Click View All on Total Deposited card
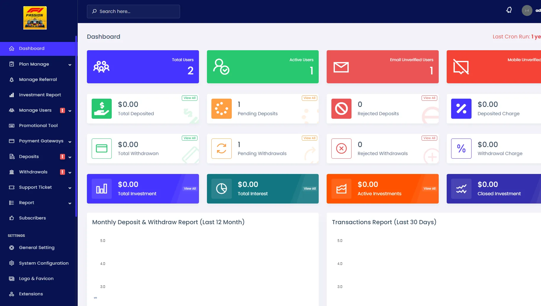 click(x=189, y=98)
